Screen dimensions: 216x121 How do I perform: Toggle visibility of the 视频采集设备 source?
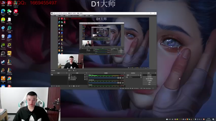point(85,78)
